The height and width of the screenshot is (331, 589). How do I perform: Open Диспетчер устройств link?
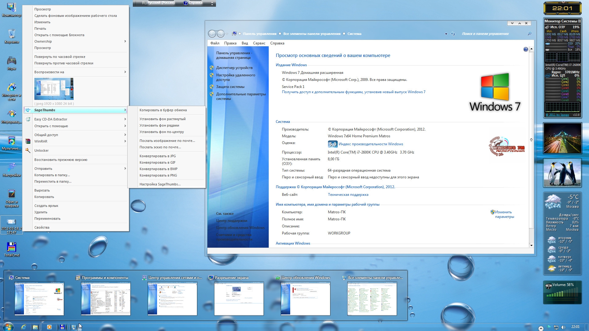[x=234, y=68]
